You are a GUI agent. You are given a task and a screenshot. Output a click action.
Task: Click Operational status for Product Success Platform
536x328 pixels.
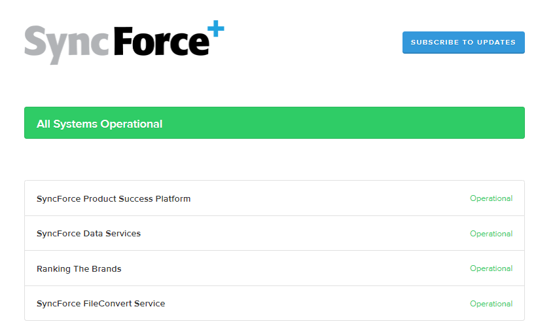[x=491, y=198]
